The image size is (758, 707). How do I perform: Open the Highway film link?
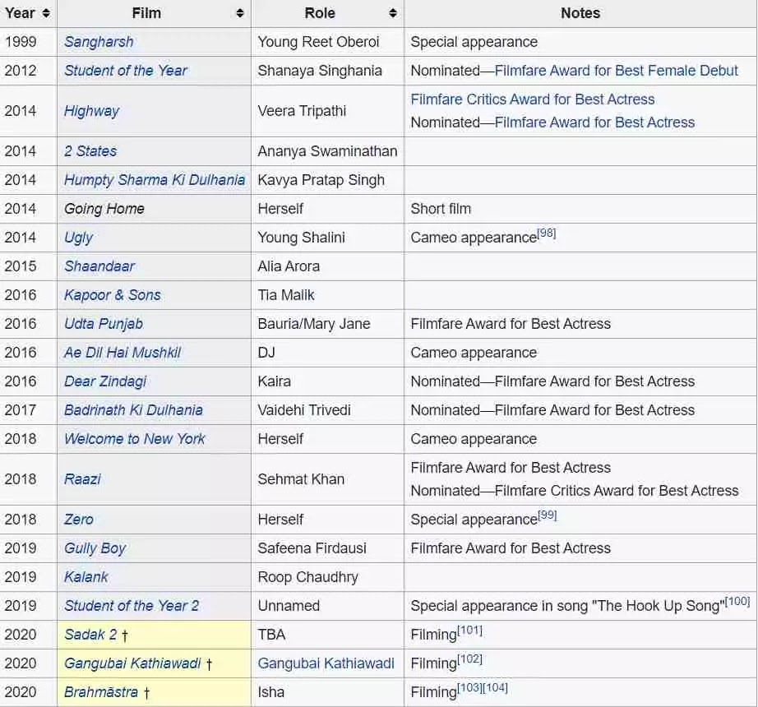point(91,111)
